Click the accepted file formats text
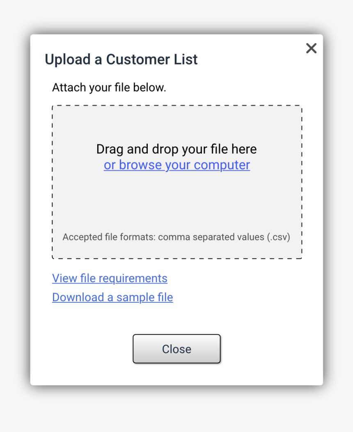 point(176,237)
